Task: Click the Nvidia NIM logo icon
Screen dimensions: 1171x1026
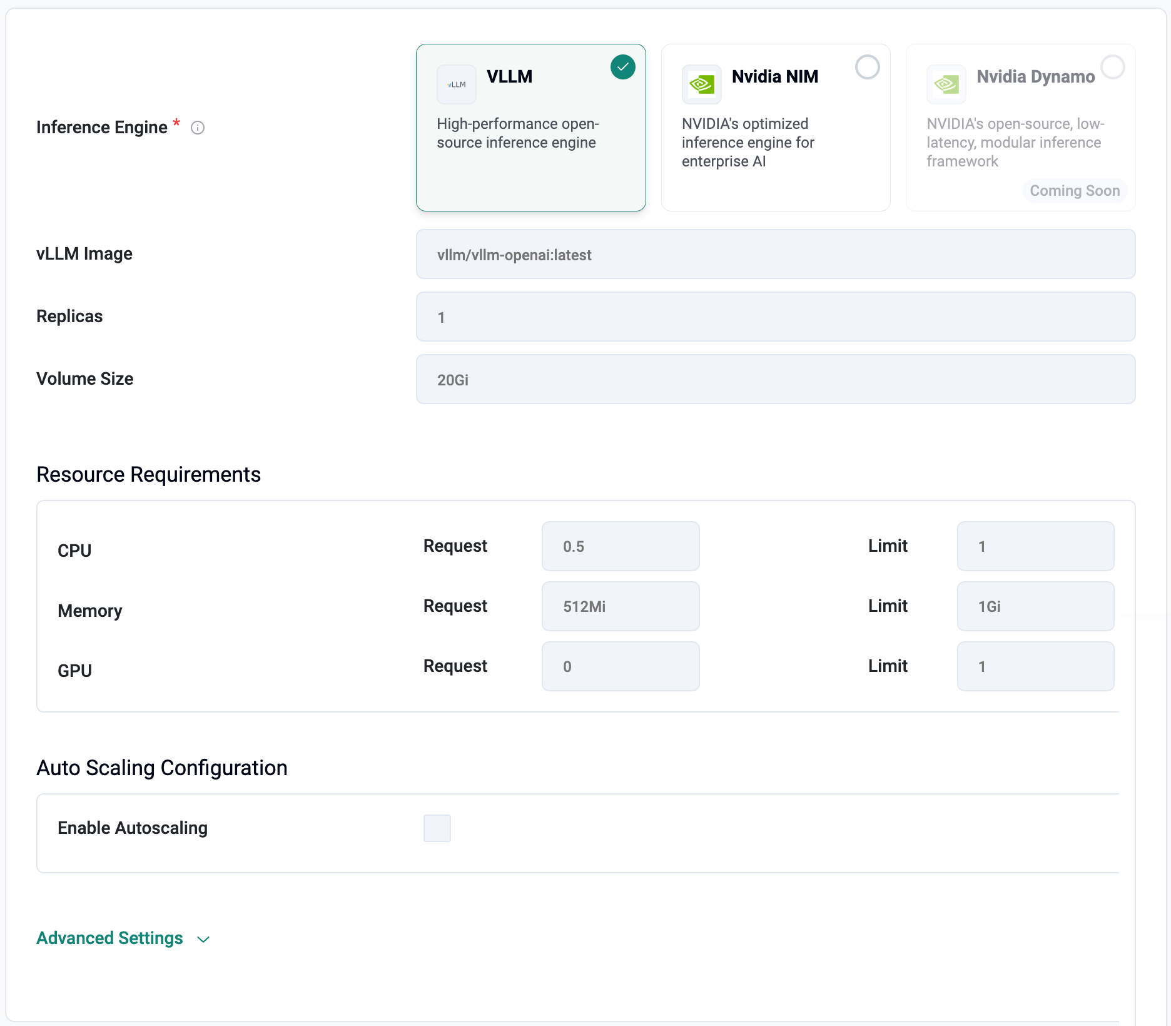Action: (701, 84)
